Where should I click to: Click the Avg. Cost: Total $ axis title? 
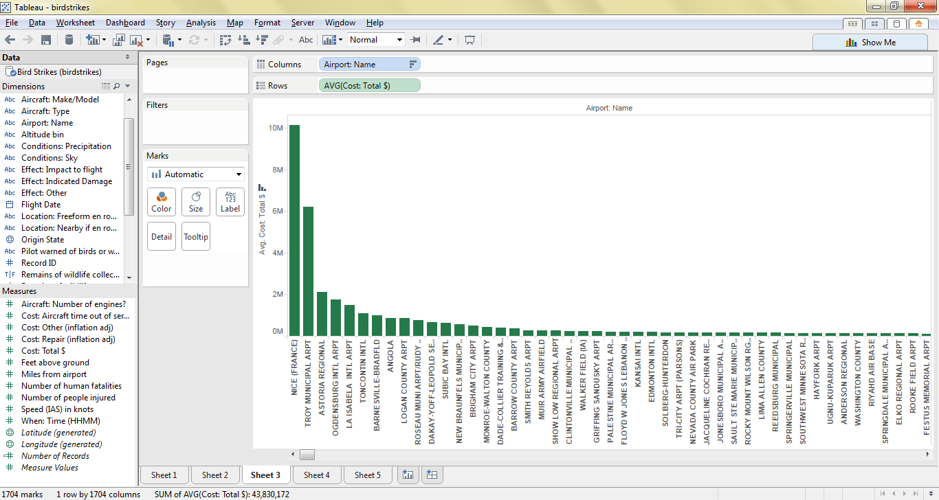point(262,225)
